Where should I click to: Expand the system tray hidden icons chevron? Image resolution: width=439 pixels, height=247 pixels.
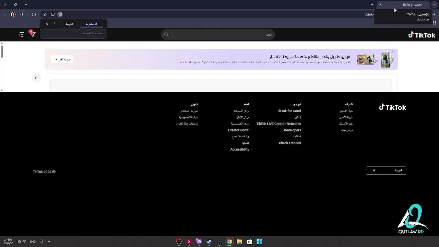pos(49,242)
